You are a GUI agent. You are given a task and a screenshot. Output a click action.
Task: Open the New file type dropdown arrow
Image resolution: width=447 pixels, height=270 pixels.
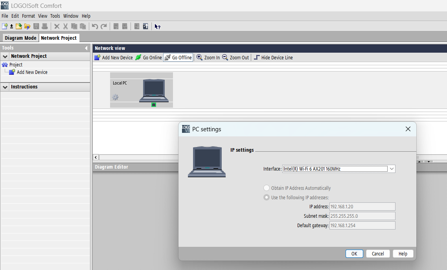click(11, 26)
